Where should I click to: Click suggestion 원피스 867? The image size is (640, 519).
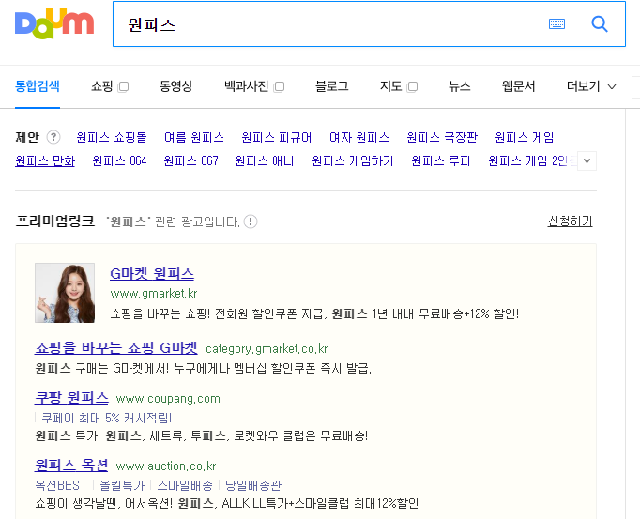click(190, 160)
